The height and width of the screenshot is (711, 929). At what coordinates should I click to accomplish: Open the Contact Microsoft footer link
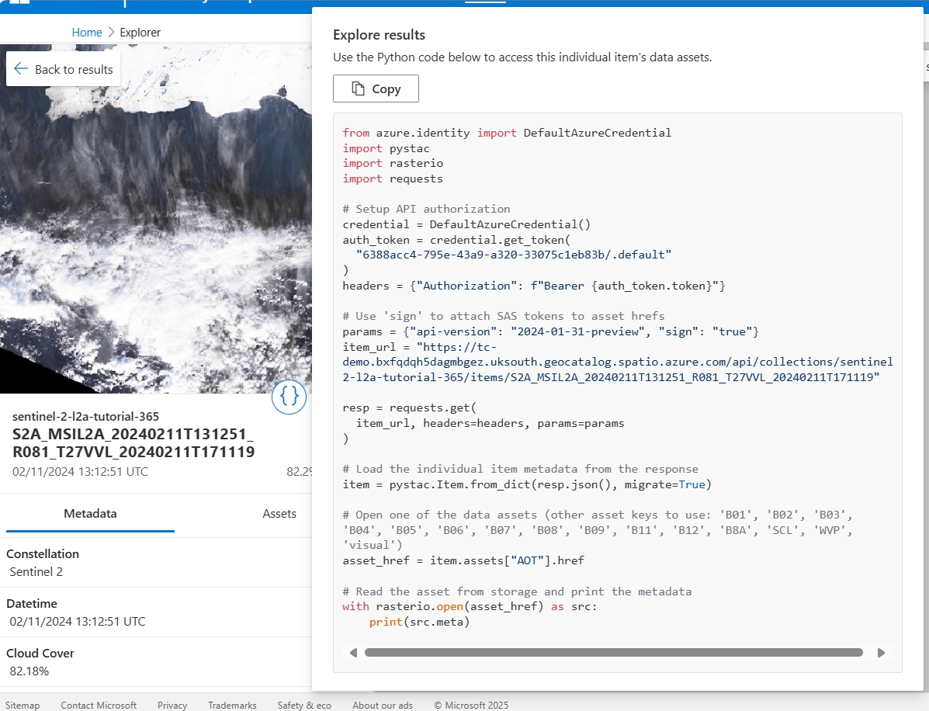(x=99, y=705)
